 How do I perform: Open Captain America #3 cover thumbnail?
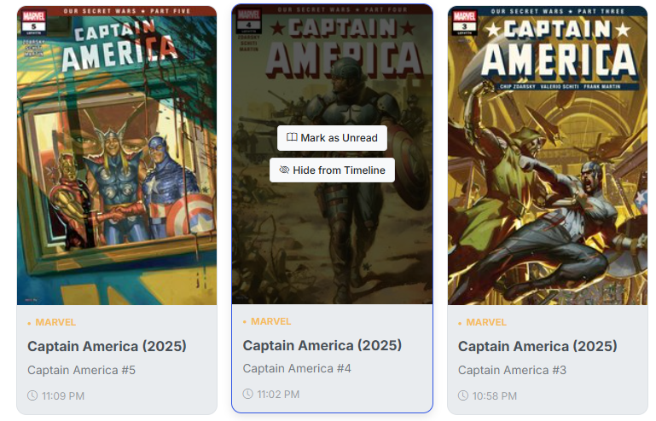point(547,170)
